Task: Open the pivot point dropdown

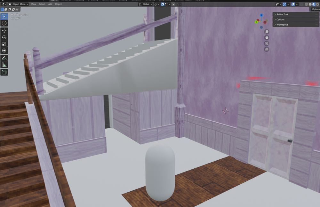Action: 157,4
